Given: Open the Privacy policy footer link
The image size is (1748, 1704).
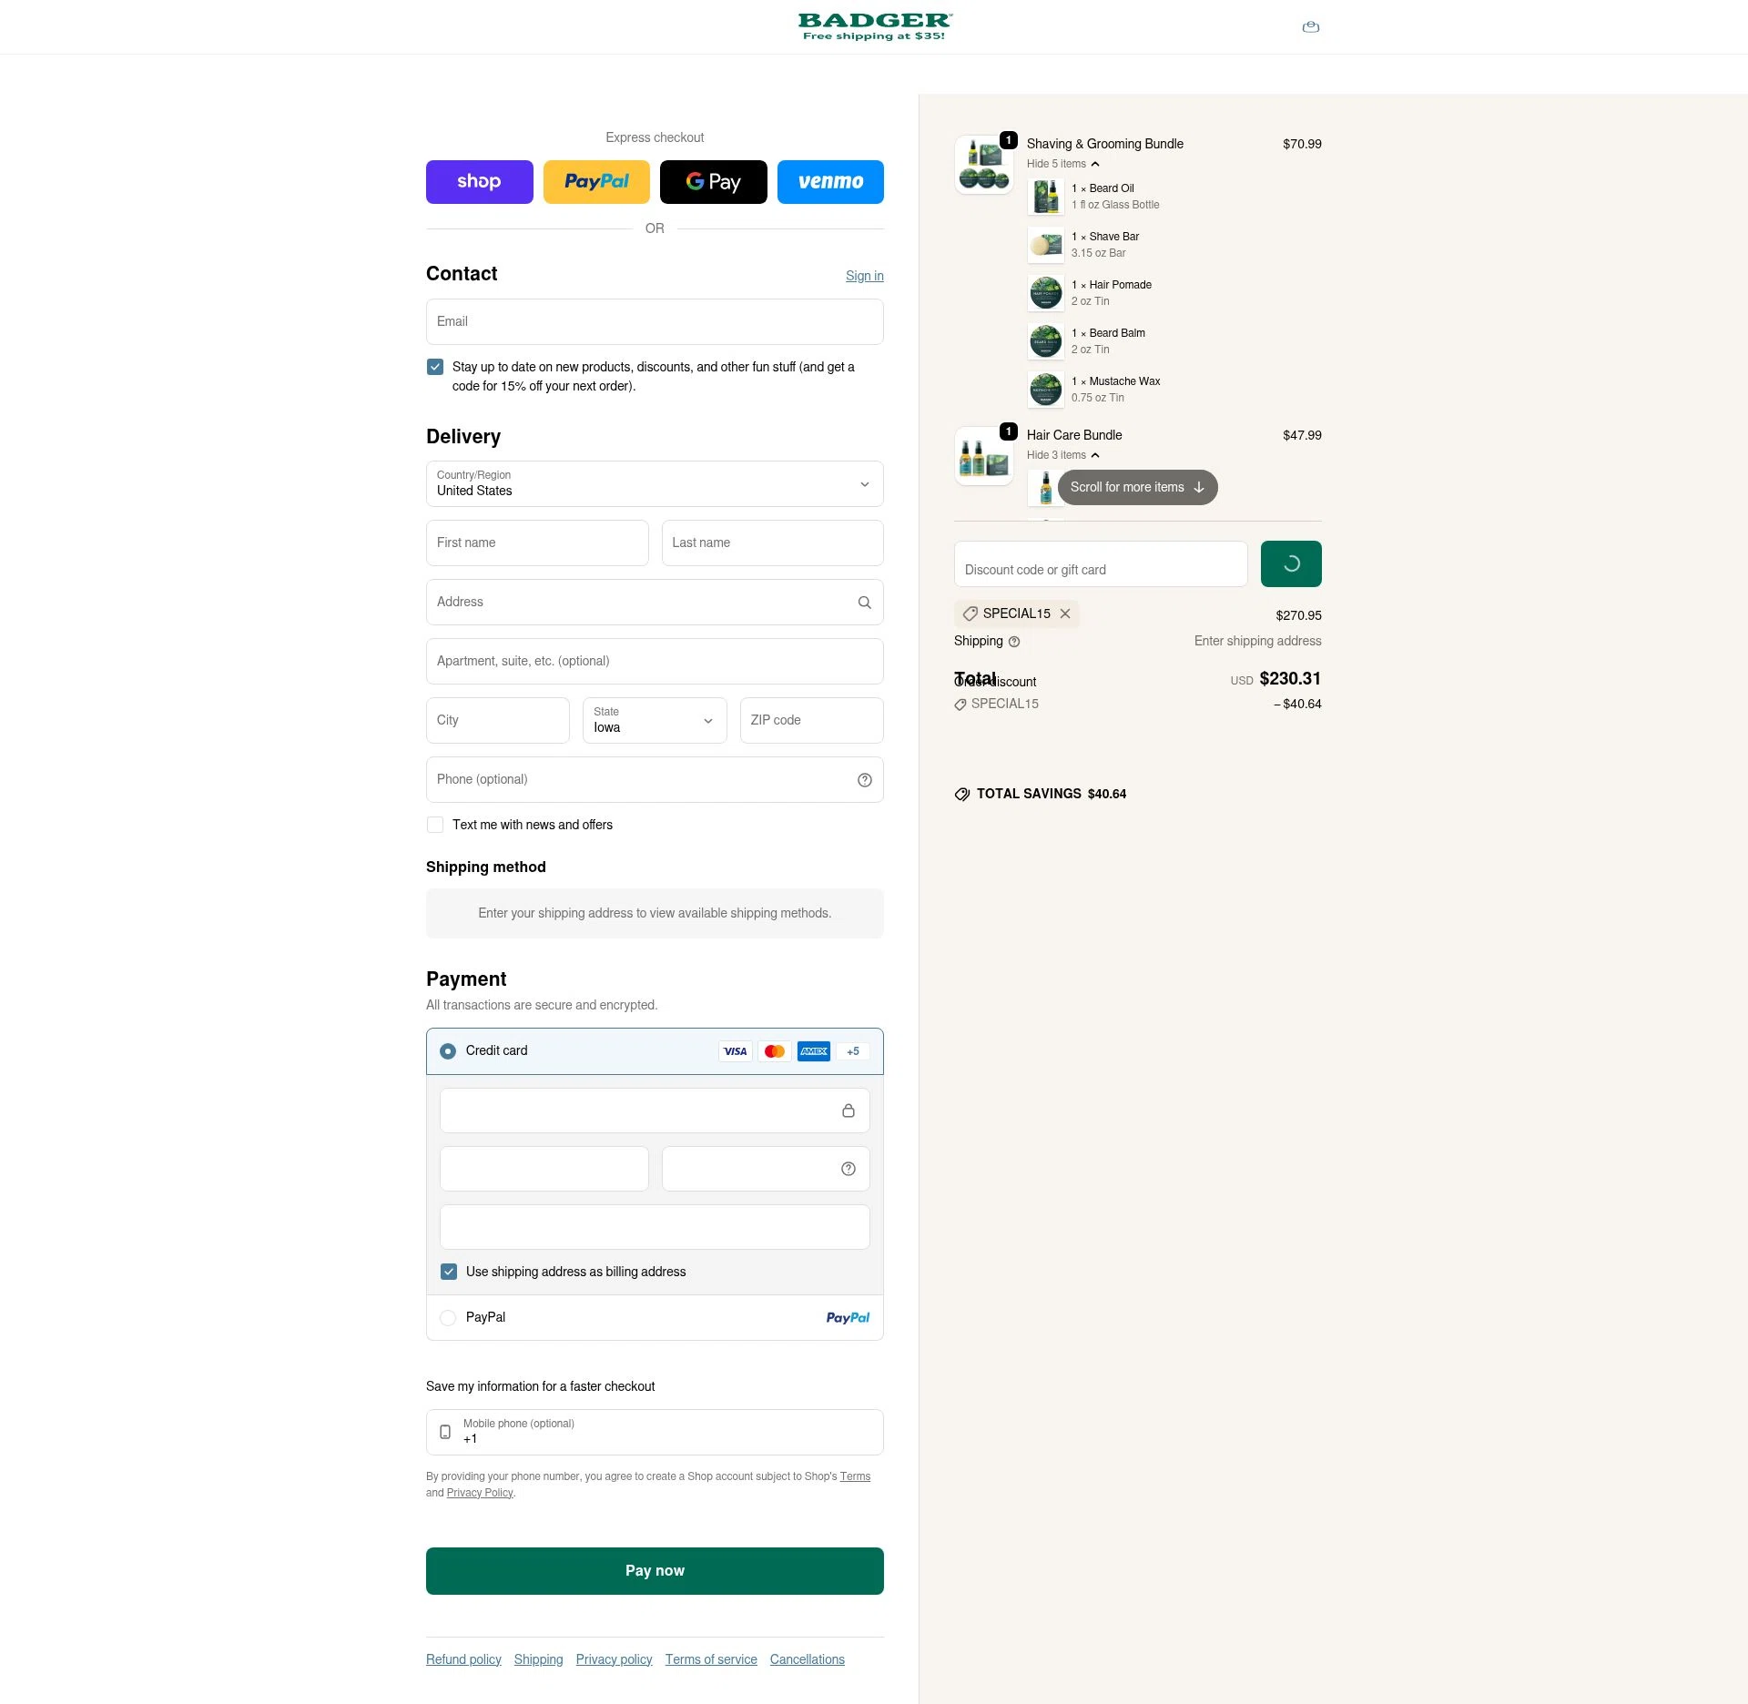Looking at the screenshot, I should [614, 1658].
